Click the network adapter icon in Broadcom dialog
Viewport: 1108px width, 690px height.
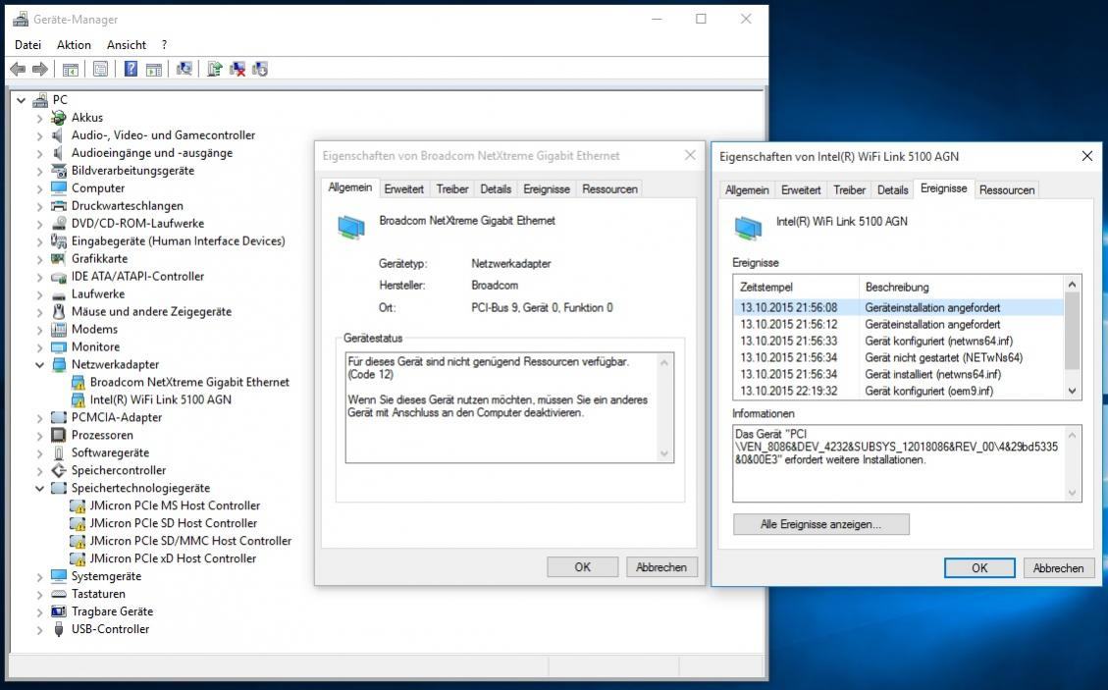tap(351, 226)
